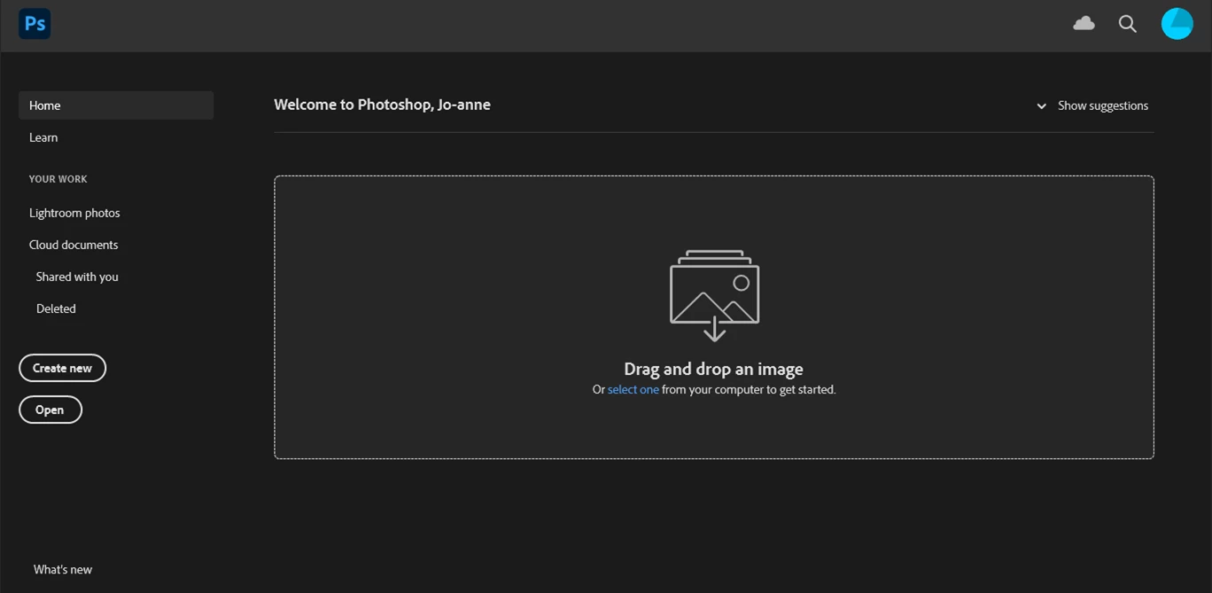Click 'Welcome to Photoshop, Jo-anne' heading

point(382,105)
